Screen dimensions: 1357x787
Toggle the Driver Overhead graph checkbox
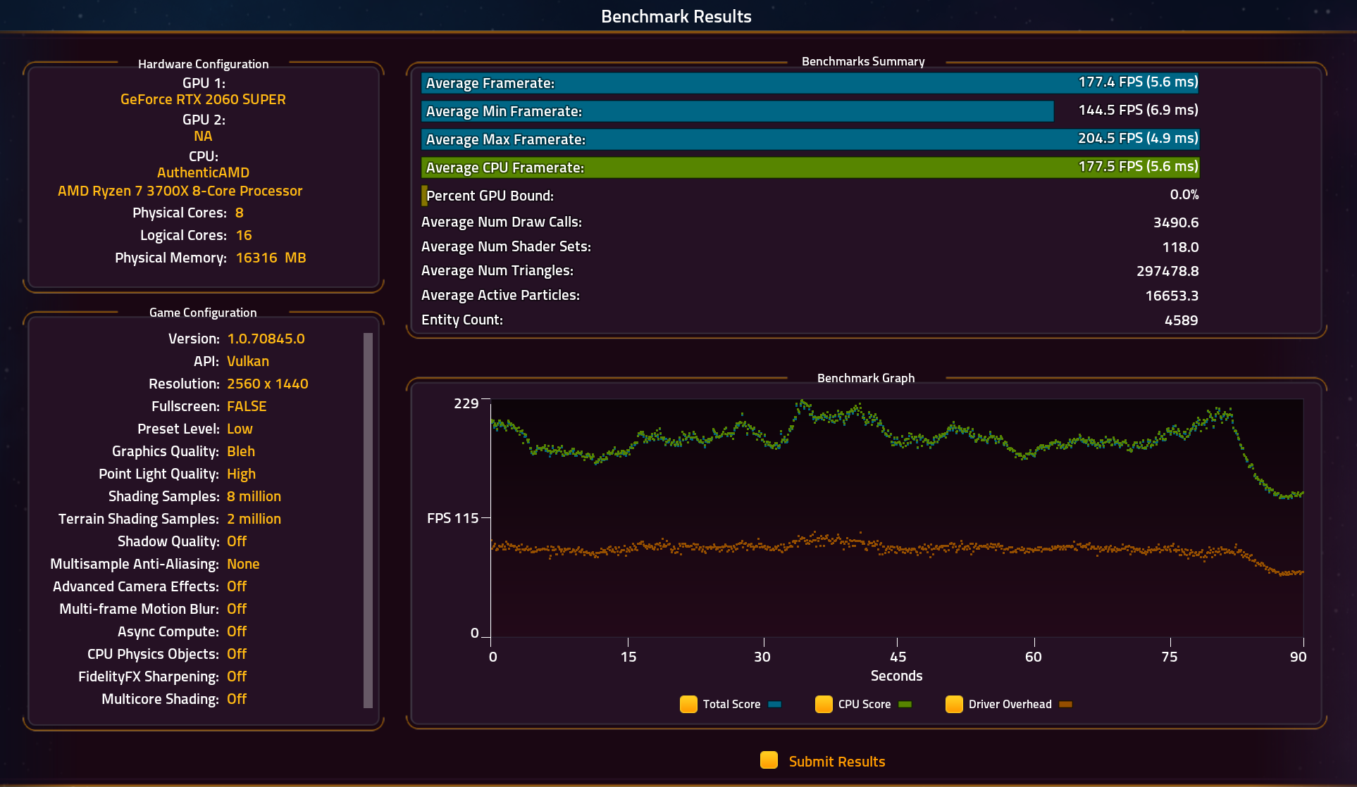click(954, 704)
